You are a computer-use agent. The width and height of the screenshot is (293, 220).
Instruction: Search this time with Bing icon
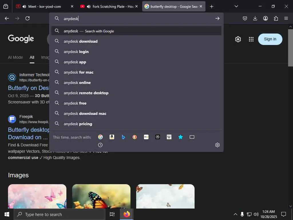point(123,137)
